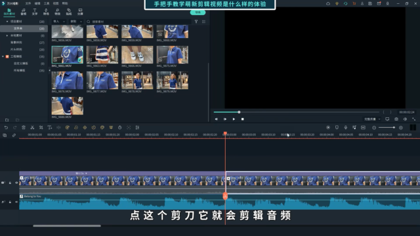
Task: Open the 工具 menu
Action: click(x=47, y=3)
